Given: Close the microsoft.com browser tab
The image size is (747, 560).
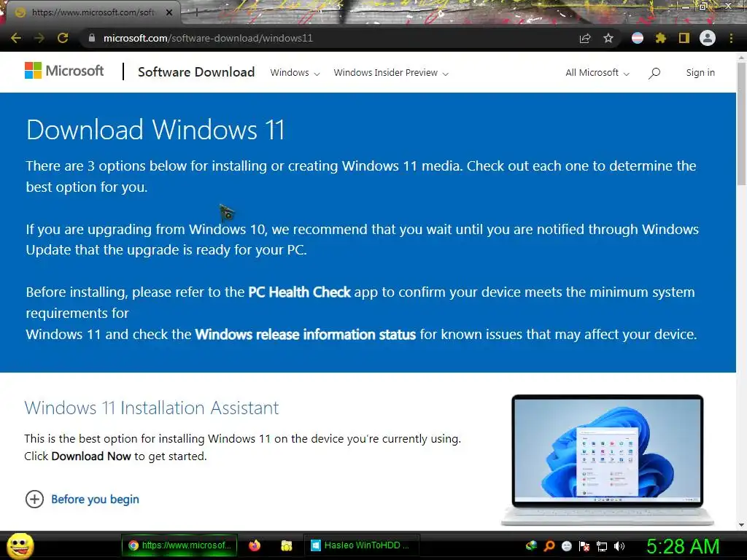Looking at the screenshot, I should point(169,12).
